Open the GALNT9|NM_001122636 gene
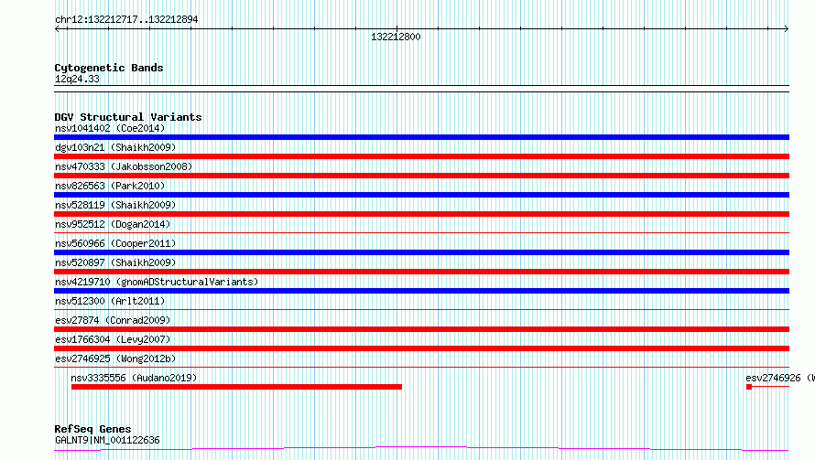 [107, 440]
